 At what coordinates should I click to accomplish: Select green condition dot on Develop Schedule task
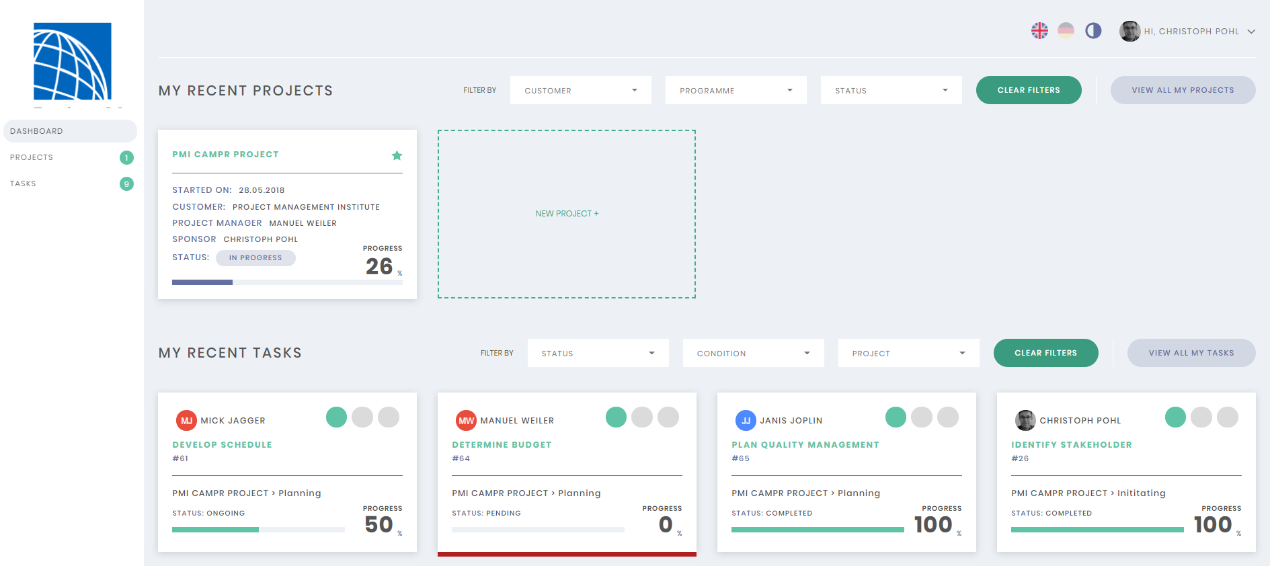tap(336, 417)
